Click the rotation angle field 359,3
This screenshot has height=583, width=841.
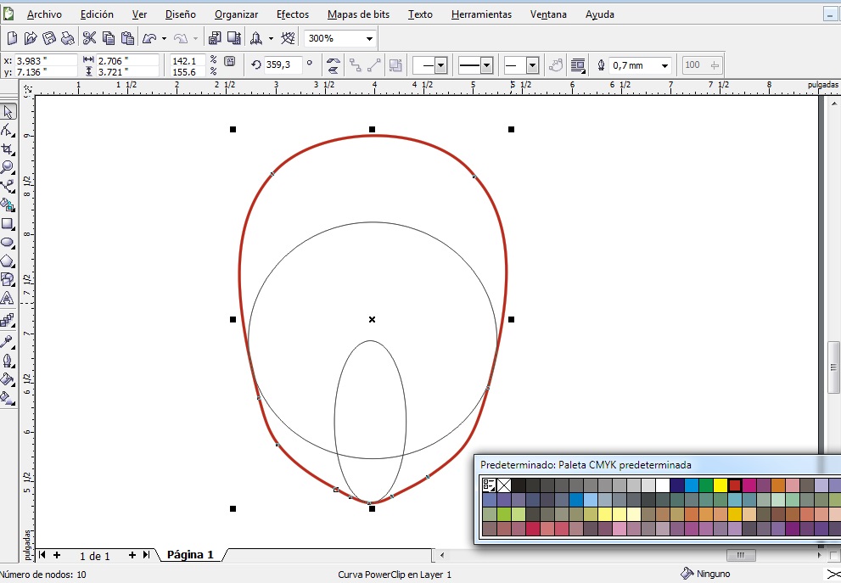(283, 64)
